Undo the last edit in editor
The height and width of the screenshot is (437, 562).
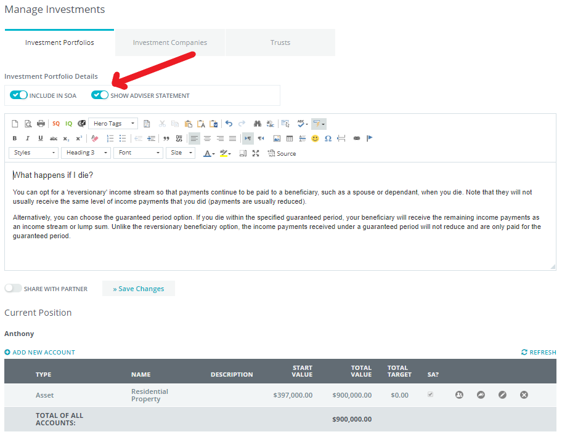coord(229,124)
